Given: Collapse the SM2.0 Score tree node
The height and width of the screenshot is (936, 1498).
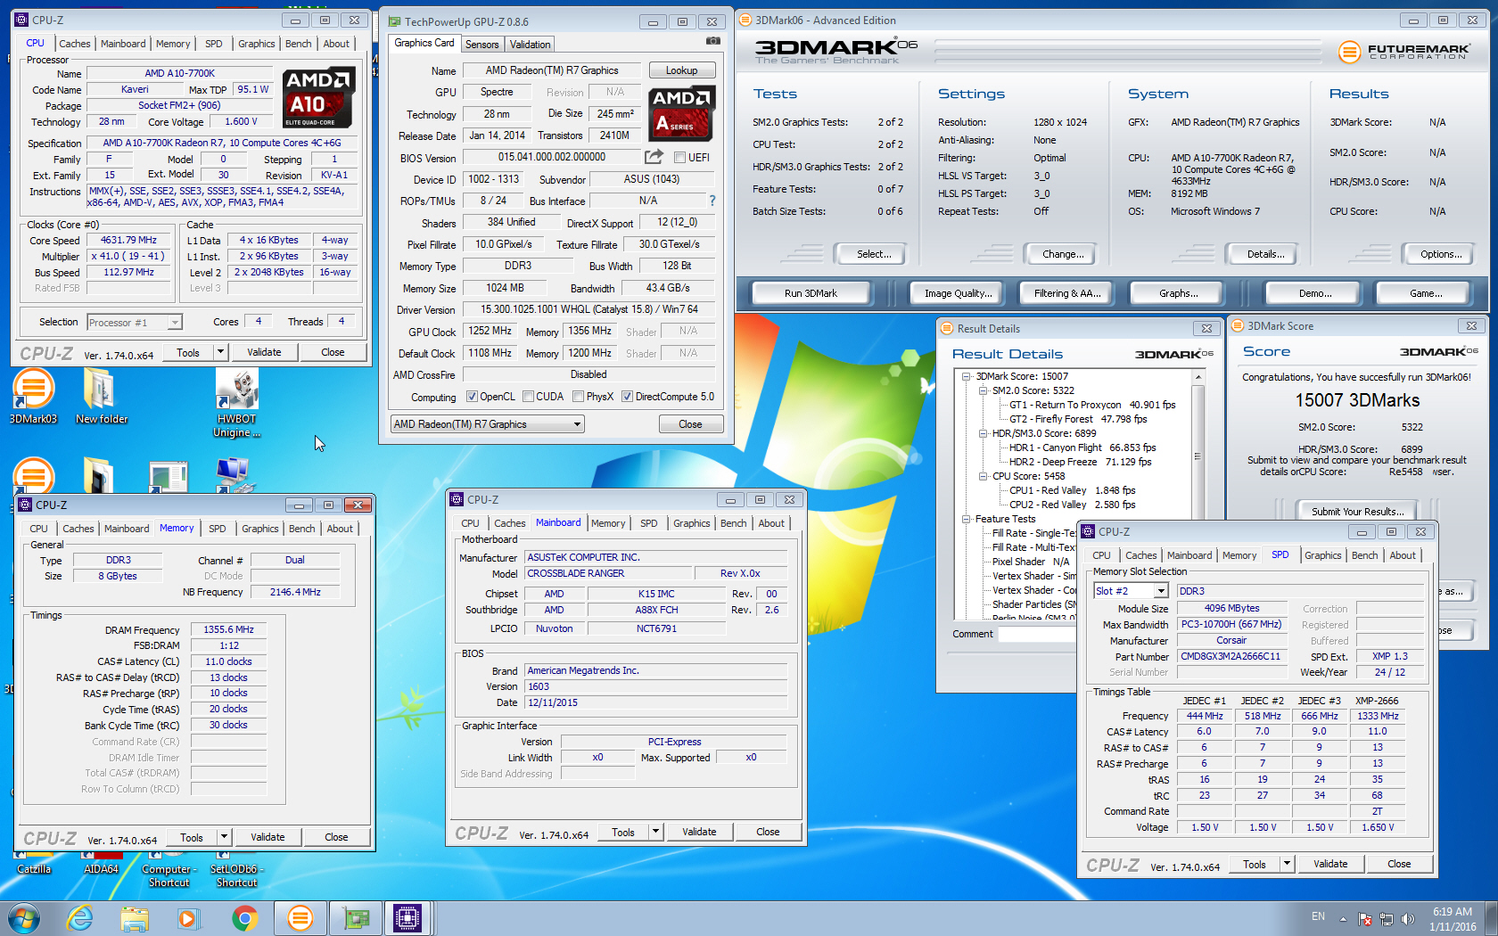Looking at the screenshot, I should click(x=983, y=390).
